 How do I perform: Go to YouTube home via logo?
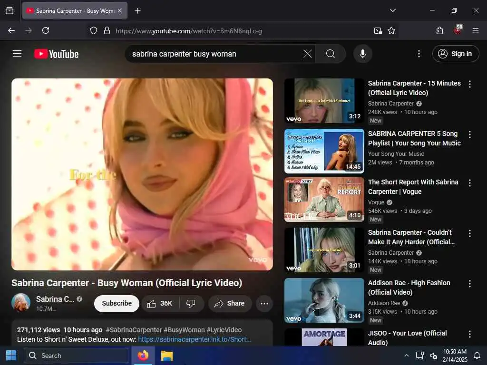pyautogui.click(x=56, y=54)
